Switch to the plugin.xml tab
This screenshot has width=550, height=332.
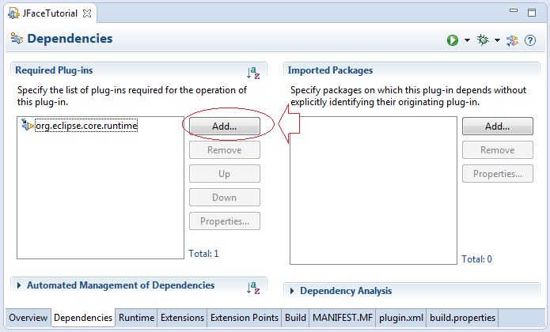point(401,318)
